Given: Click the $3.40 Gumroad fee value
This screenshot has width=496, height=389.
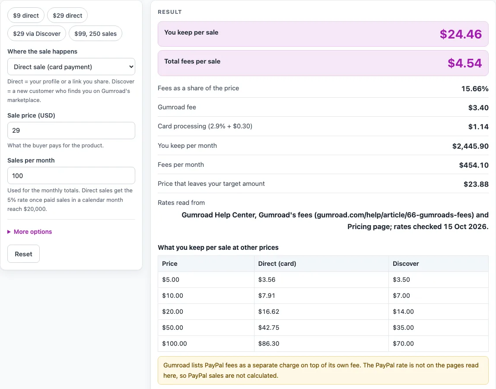Looking at the screenshot, I should [x=478, y=108].
